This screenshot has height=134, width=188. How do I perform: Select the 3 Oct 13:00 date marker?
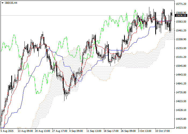pos(145,131)
